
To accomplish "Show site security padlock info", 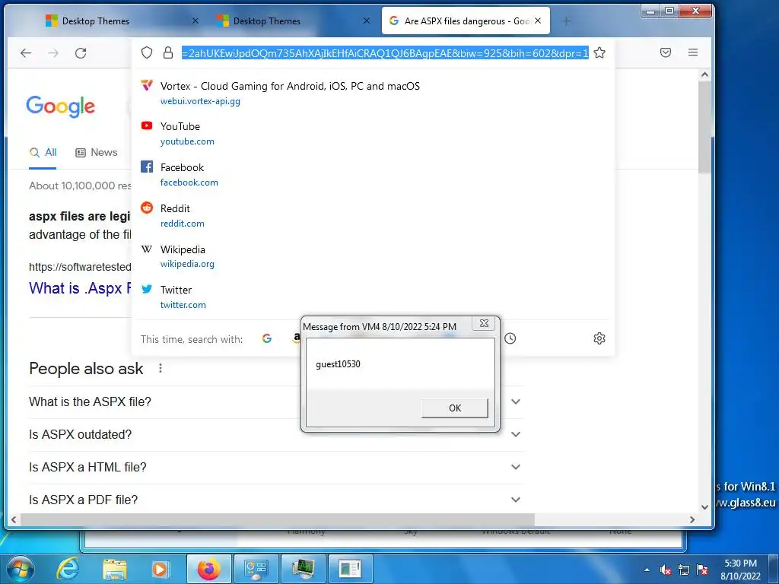I will [168, 52].
